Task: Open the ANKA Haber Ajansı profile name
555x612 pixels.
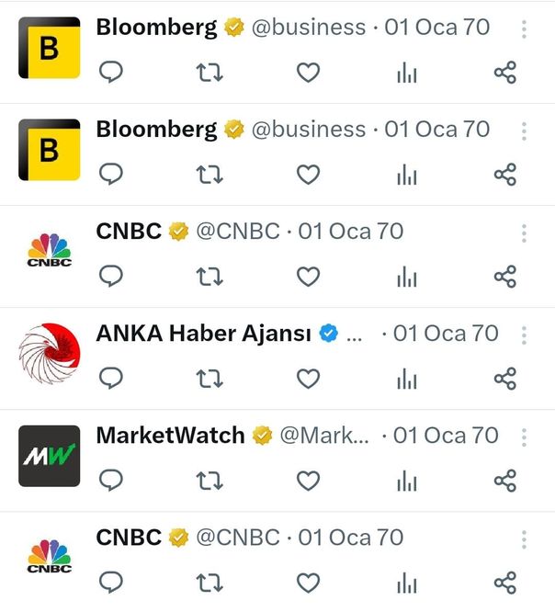Action: point(204,334)
